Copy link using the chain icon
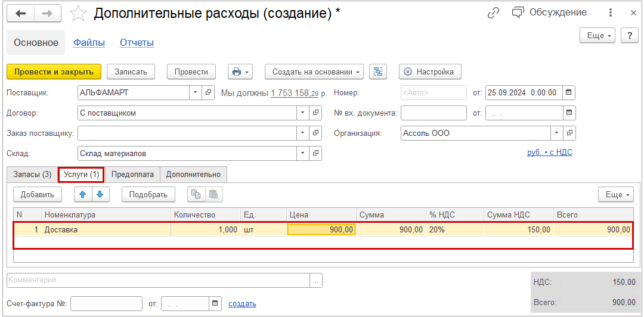This screenshot has width=644, height=317. [493, 13]
